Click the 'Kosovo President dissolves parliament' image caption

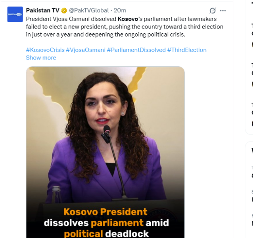[x=106, y=223]
